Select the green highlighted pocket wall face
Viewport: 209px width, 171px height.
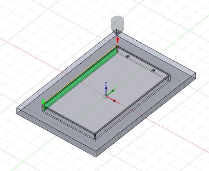click(x=81, y=79)
